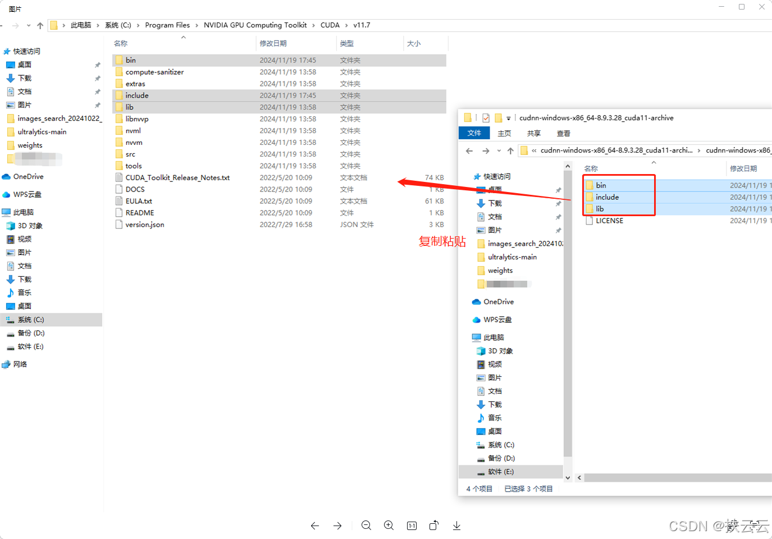Select the include folder in cudnn archive
The height and width of the screenshot is (539, 772).
677,197
